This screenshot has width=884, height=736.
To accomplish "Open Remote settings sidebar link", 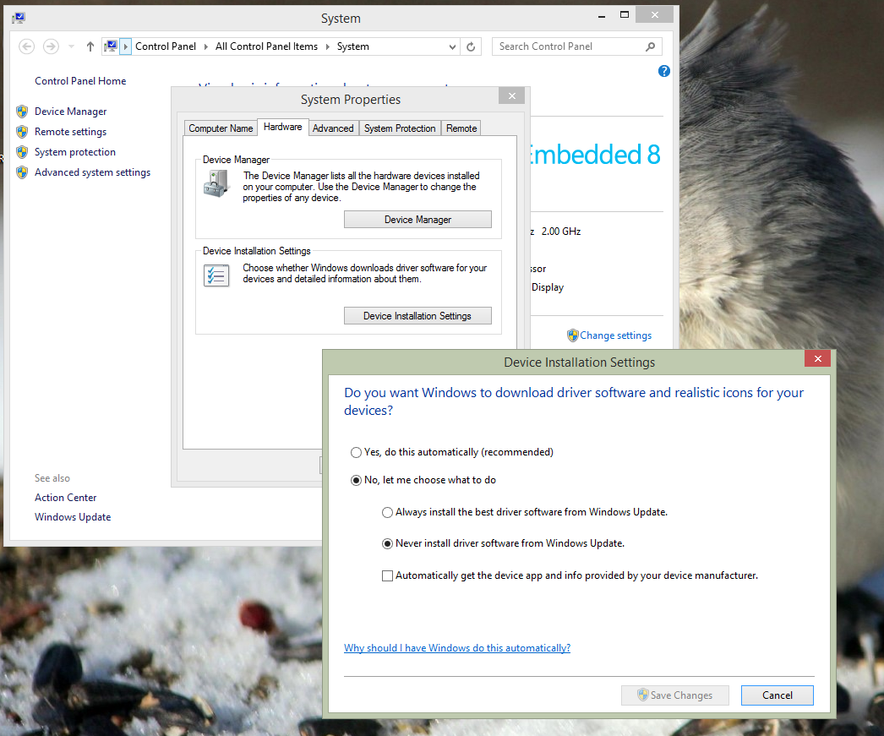I will click(70, 132).
